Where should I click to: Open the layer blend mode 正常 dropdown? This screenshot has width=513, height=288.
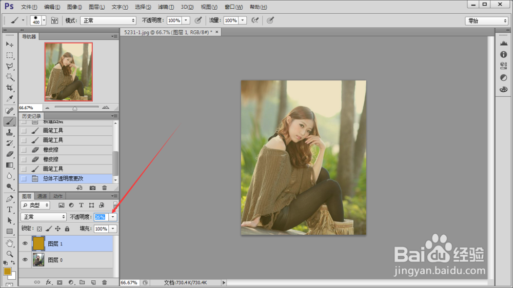[44, 217]
